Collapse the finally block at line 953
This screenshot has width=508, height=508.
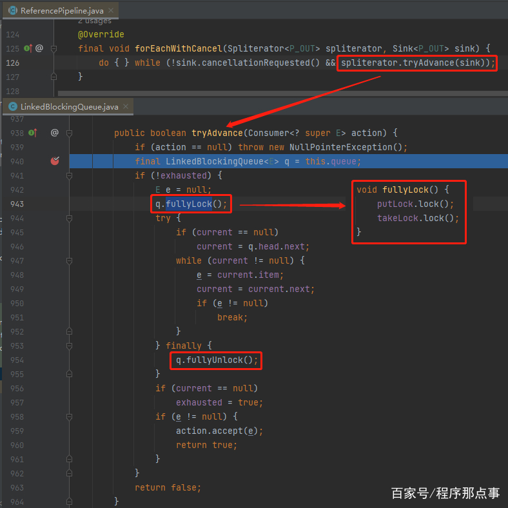point(69,346)
